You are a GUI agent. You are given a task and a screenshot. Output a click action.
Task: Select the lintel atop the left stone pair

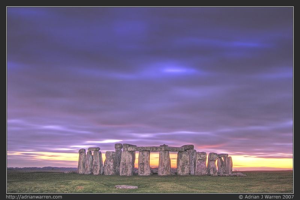tap(94, 149)
